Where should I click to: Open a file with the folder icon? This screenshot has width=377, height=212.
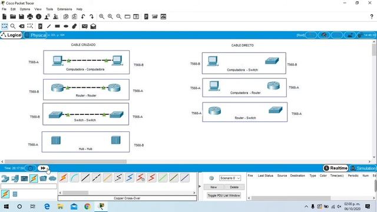point(13,16)
